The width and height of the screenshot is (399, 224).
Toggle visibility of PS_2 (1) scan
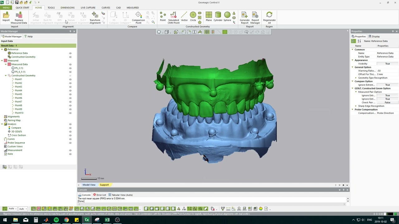(x=70, y=68)
